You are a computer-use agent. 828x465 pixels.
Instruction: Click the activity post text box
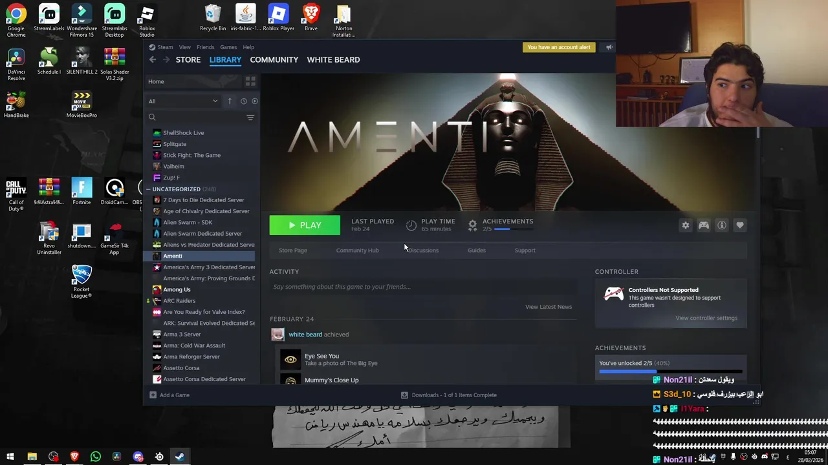coord(422,287)
